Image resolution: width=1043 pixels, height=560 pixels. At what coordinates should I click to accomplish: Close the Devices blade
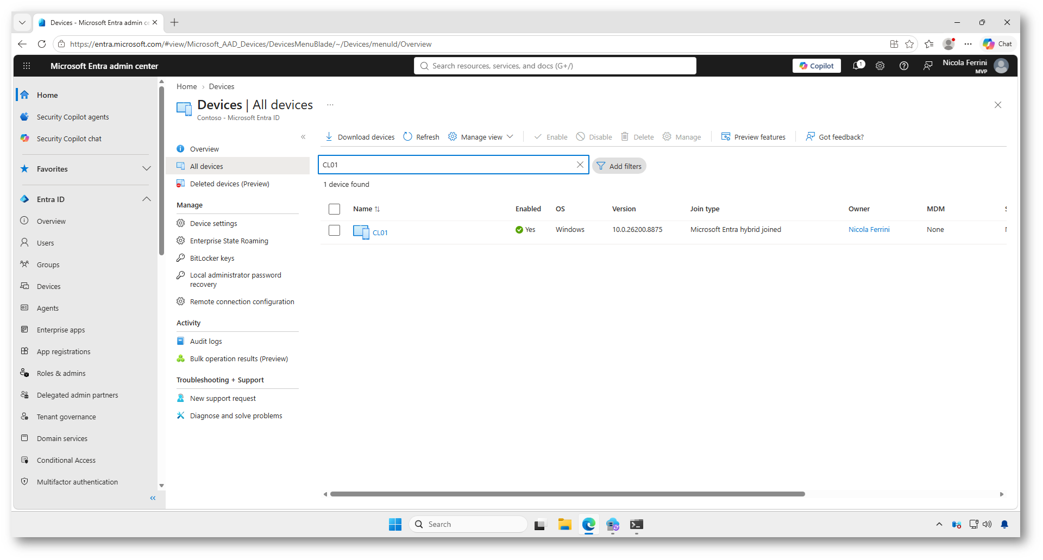coord(998,105)
